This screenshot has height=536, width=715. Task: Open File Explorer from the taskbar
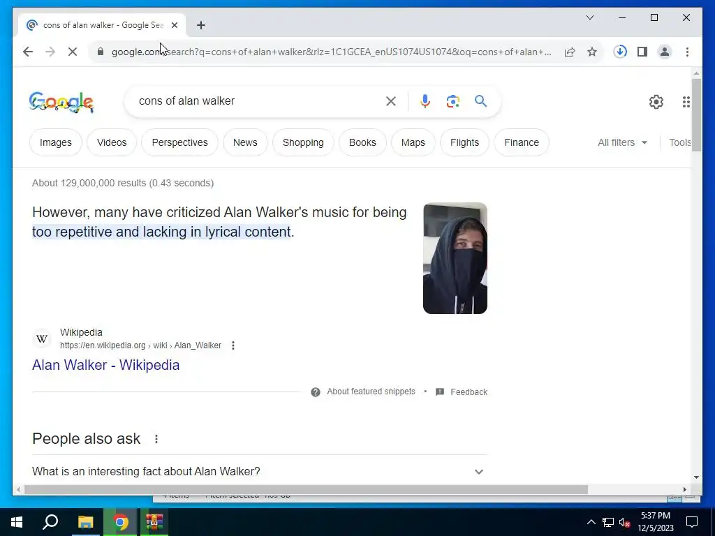85,522
